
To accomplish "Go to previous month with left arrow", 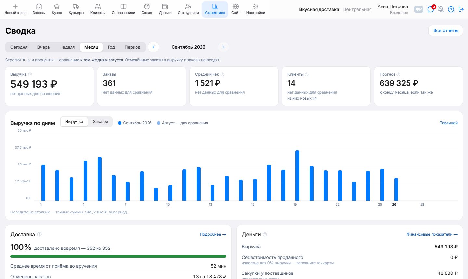I will pos(153,47).
